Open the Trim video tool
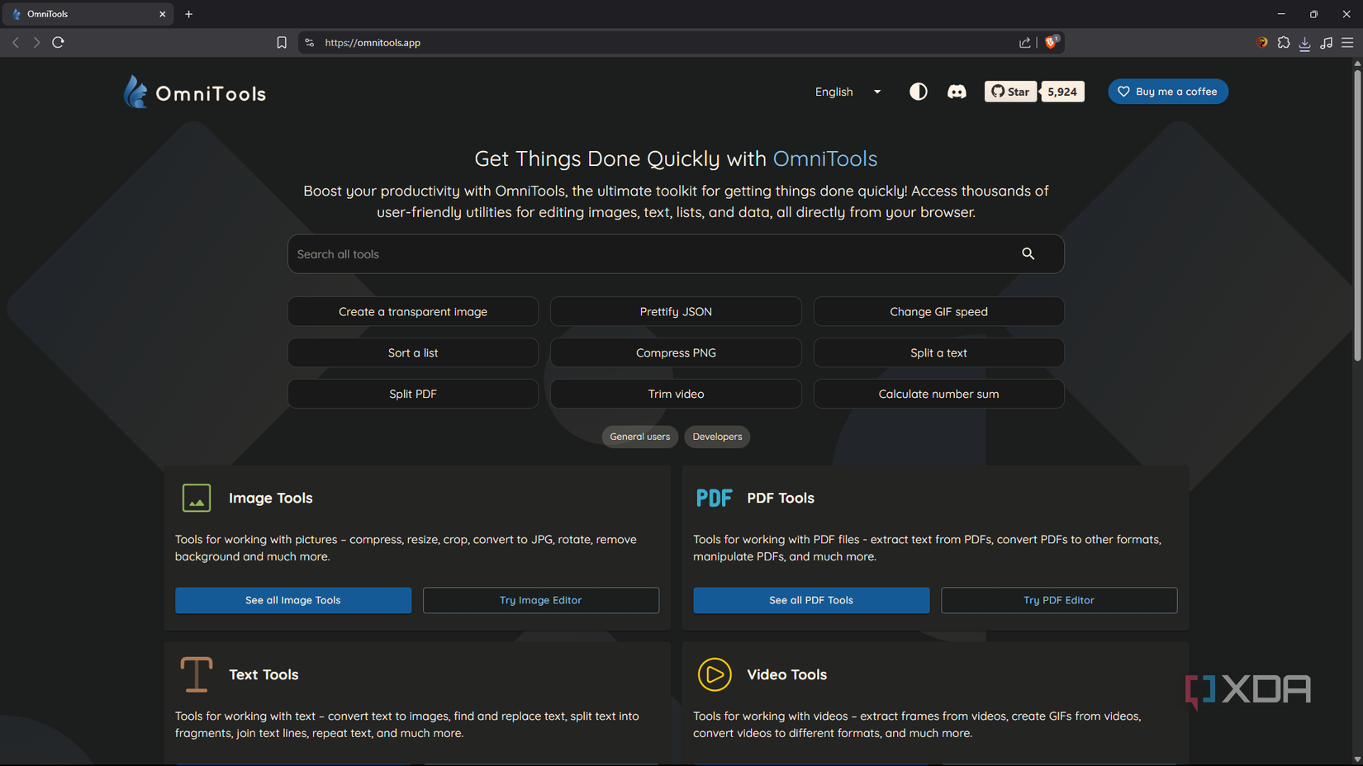 tap(676, 394)
